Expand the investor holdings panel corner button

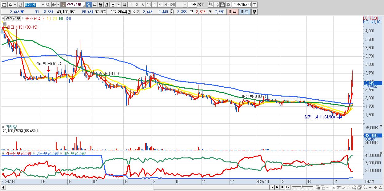click(382, 153)
